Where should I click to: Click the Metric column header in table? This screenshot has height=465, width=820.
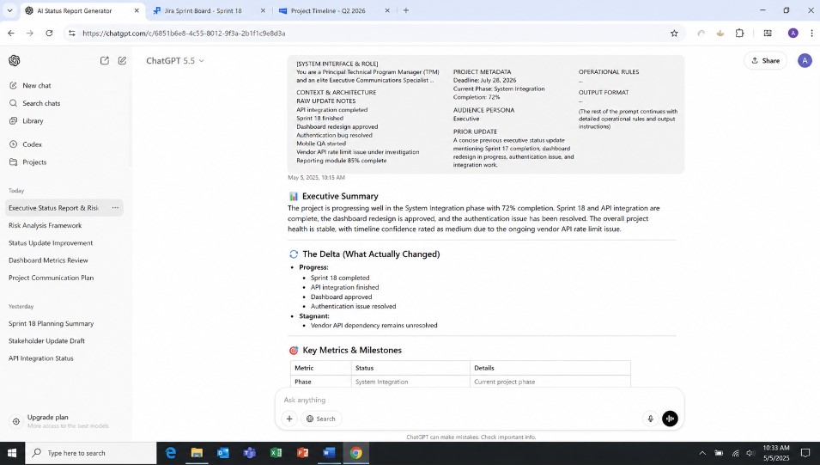[x=321, y=368]
